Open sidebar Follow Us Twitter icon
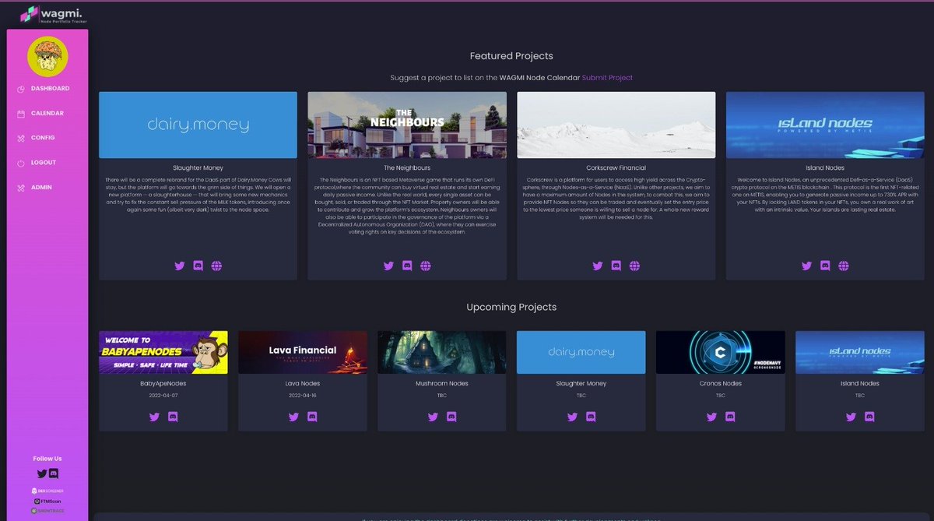The height and width of the screenshot is (521, 934). click(42, 473)
